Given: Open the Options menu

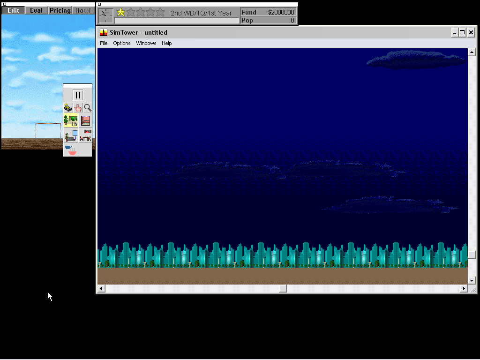Looking at the screenshot, I should 122,43.
